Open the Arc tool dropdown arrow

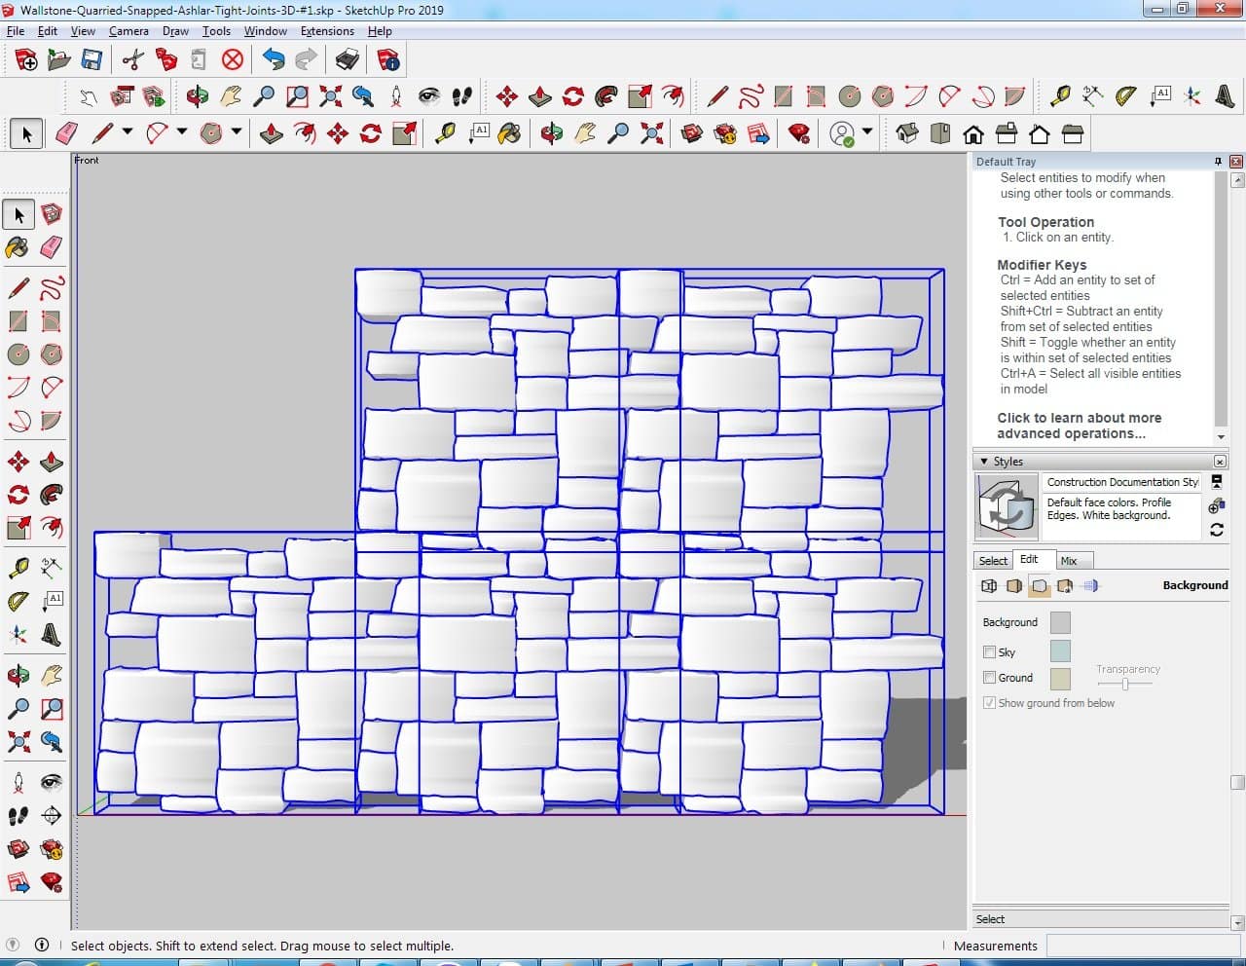182,132
